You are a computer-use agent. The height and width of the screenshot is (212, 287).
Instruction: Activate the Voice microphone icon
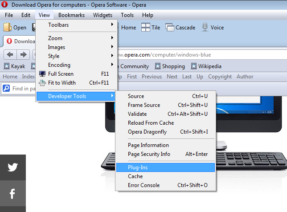pyautogui.click(x=205, y=27)
